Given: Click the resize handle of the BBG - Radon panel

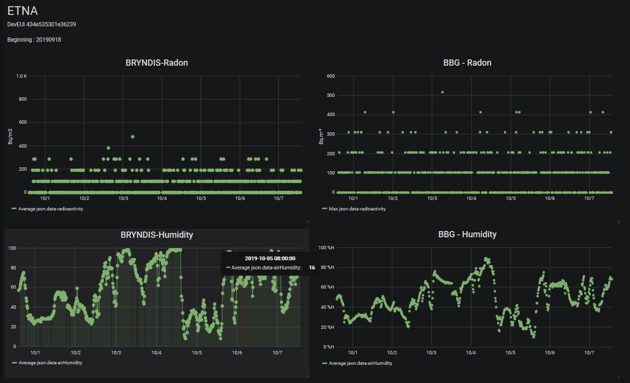Looking at the screenshot, I should (x=619, y=221).
